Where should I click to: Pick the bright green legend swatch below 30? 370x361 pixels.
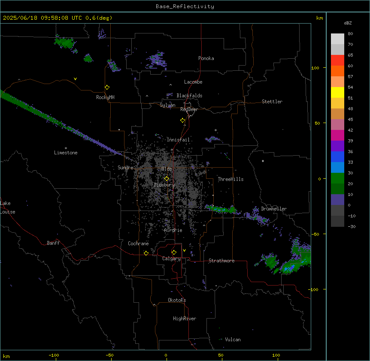tap(337, 178)
